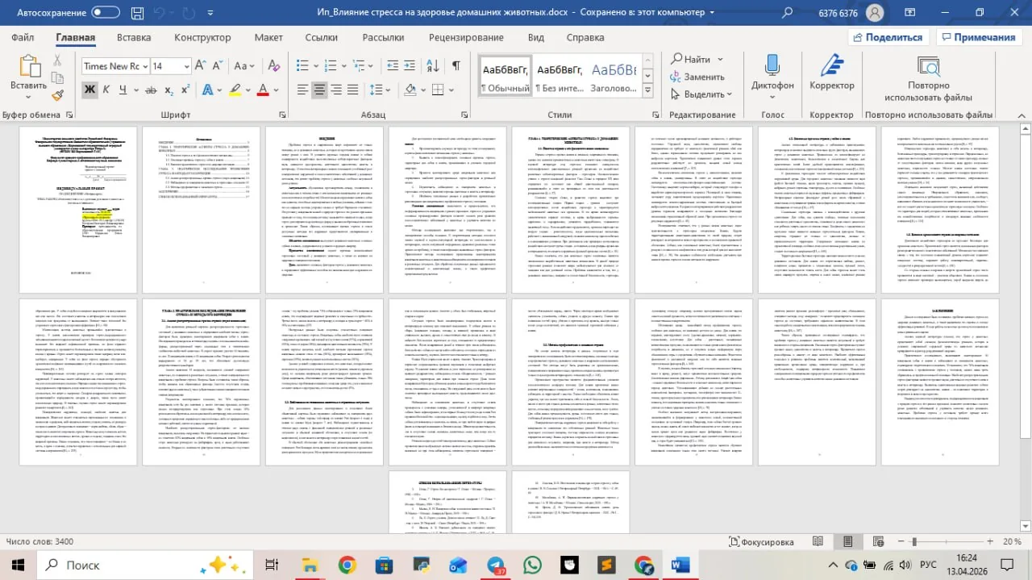This screenshot has width=1032, height=580.
Task: Click the clear formatting eraser icon
Action: click(274, 66)
